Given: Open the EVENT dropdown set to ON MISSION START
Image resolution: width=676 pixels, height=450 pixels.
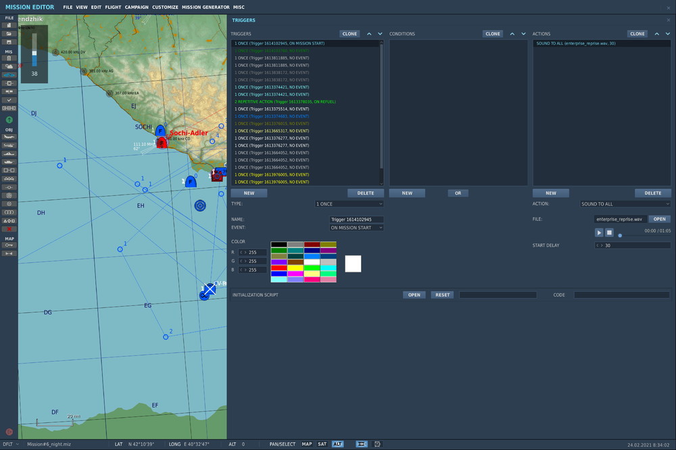Looking at the screenshot, I should click(x=356, y=228).
